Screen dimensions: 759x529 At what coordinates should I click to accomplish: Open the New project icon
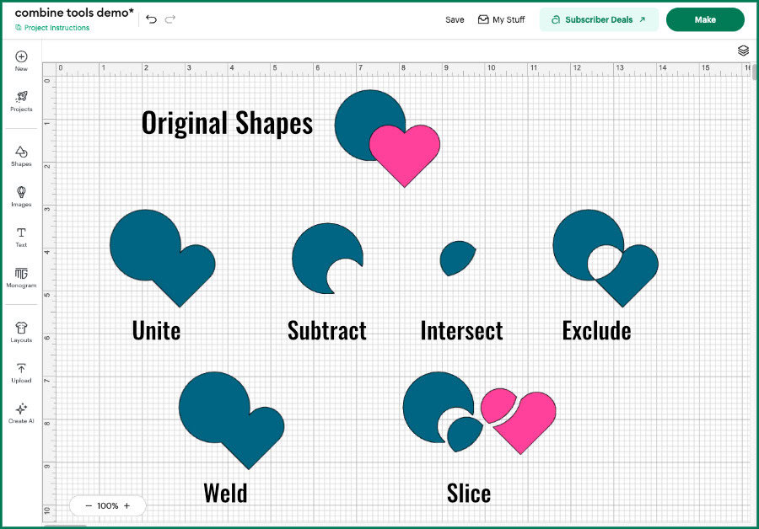[21, 61]
